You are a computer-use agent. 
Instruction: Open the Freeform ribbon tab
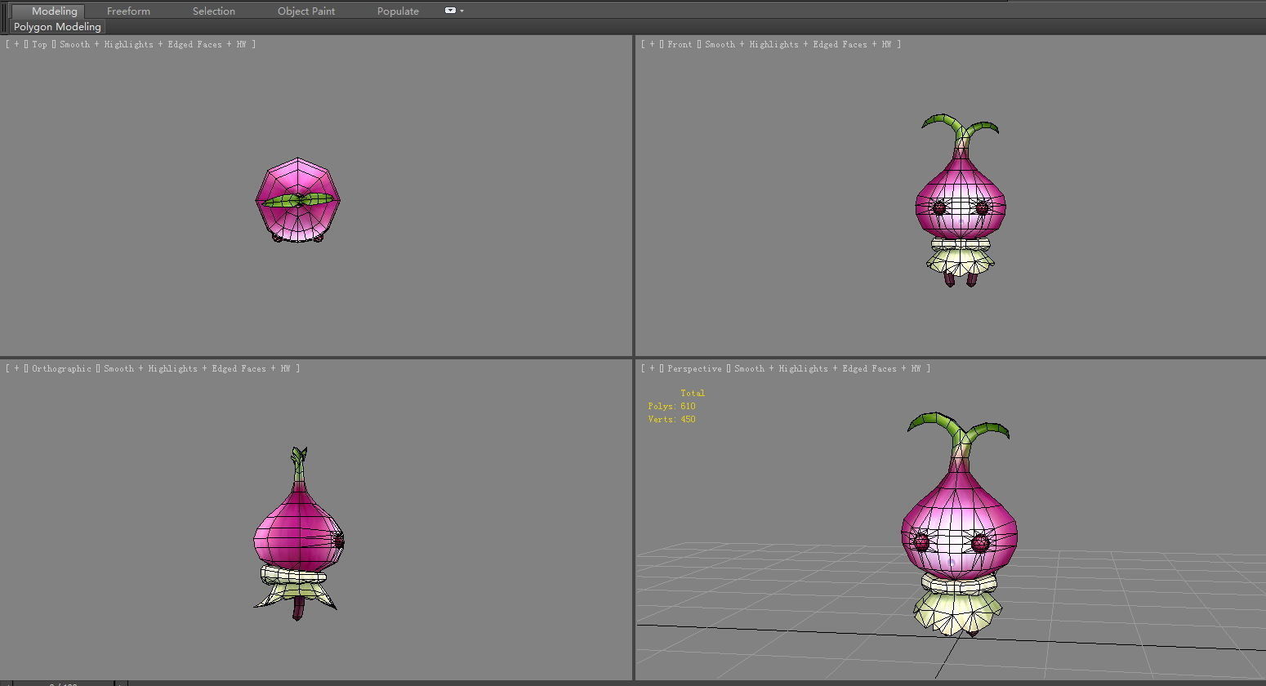[128, 11]
